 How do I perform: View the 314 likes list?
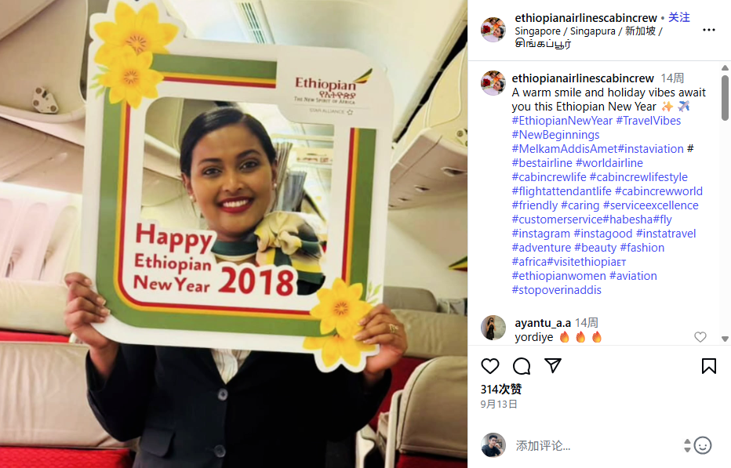[501, 390]
